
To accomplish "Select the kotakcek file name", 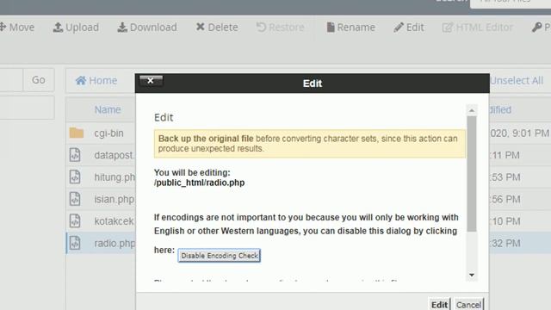I will (115, 221).
